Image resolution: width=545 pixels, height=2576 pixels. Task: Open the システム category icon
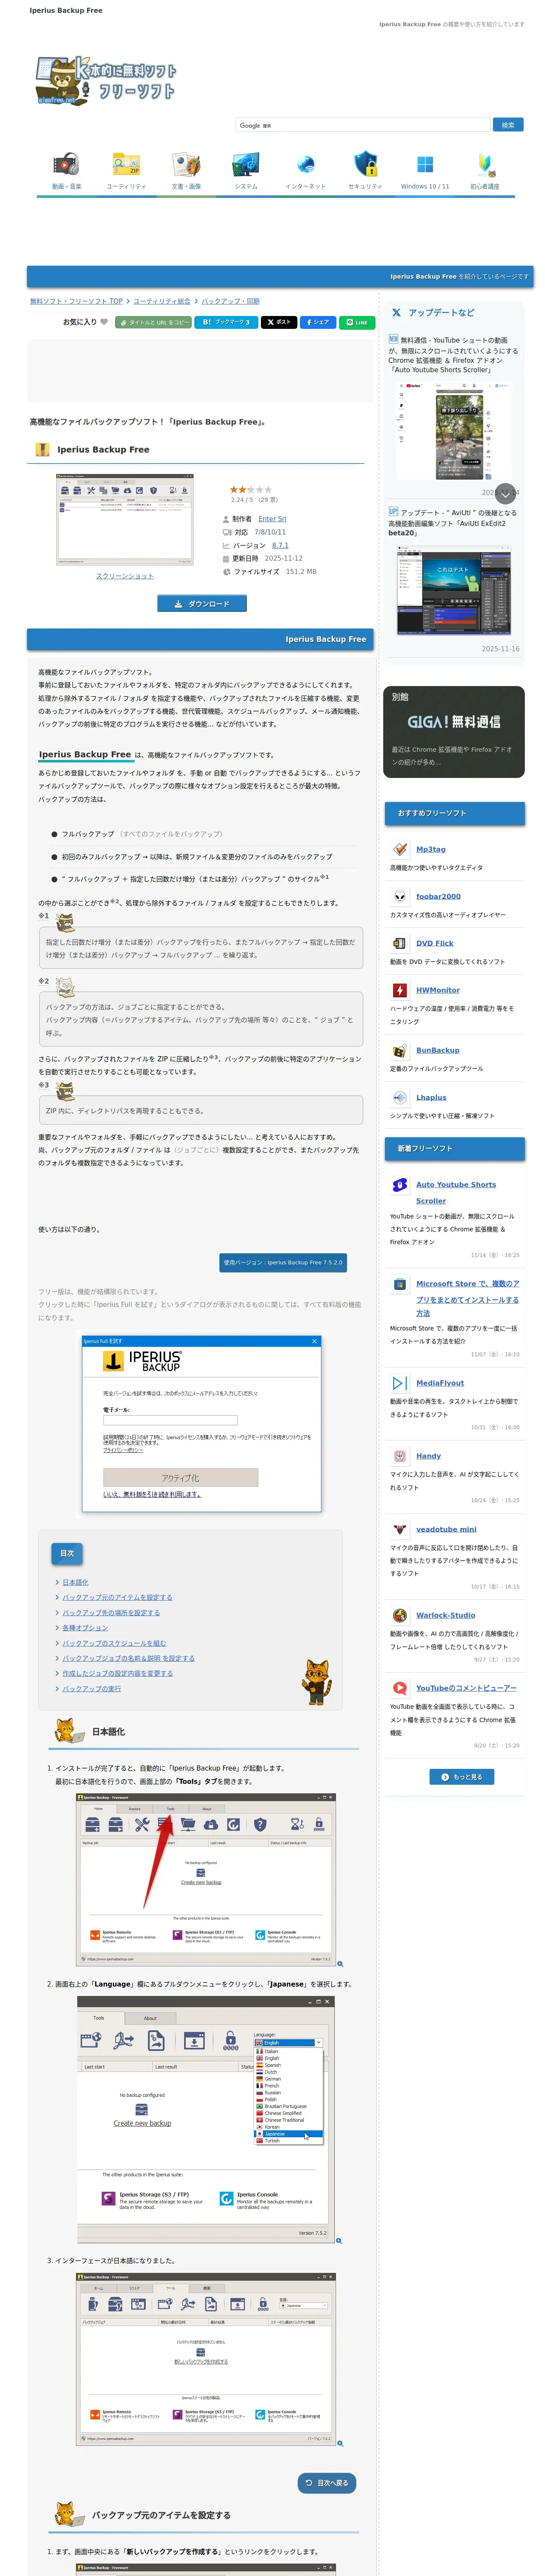click(x=246, y=164)
